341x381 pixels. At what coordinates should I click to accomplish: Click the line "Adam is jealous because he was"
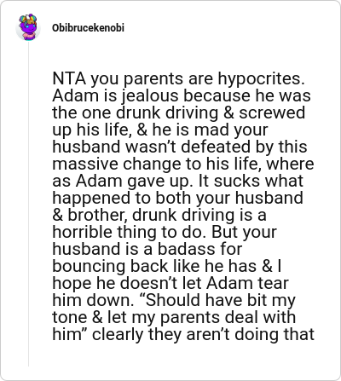(x=182, y=95)
